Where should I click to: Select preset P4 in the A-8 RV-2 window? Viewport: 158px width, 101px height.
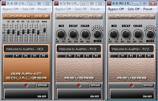click(x=149, y=56)
